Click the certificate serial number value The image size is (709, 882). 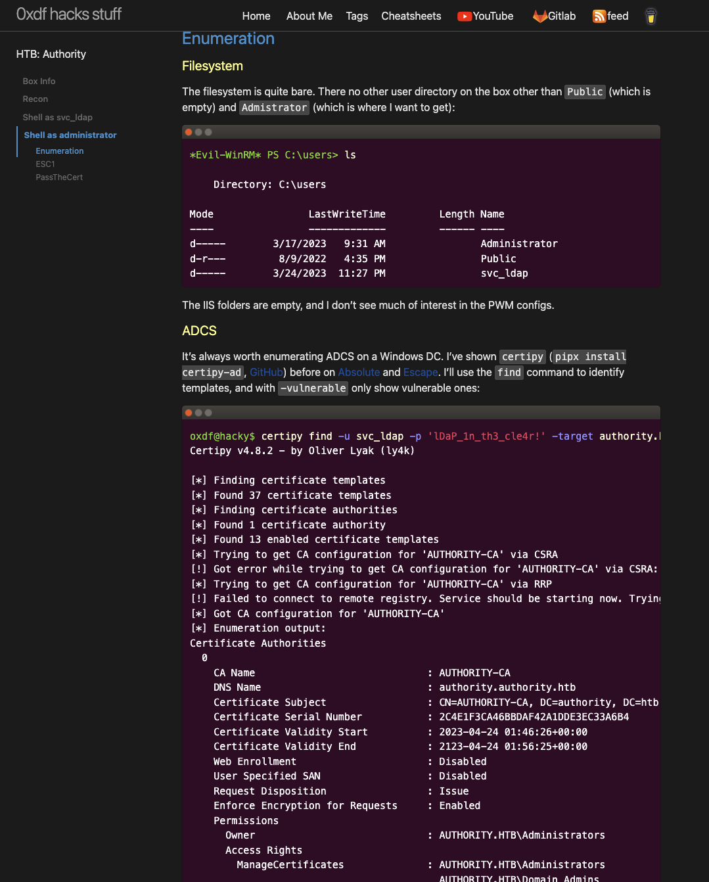534,717
